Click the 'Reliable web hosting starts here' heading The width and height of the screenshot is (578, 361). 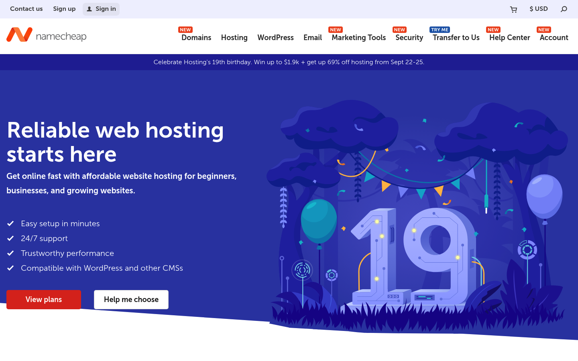[x=115, y=142]
